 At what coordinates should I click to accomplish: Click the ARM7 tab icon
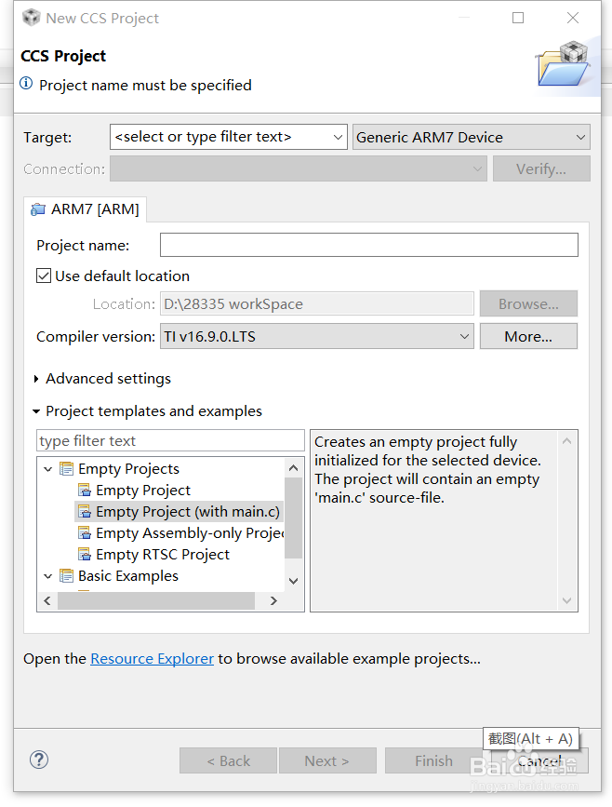[38, 209]
